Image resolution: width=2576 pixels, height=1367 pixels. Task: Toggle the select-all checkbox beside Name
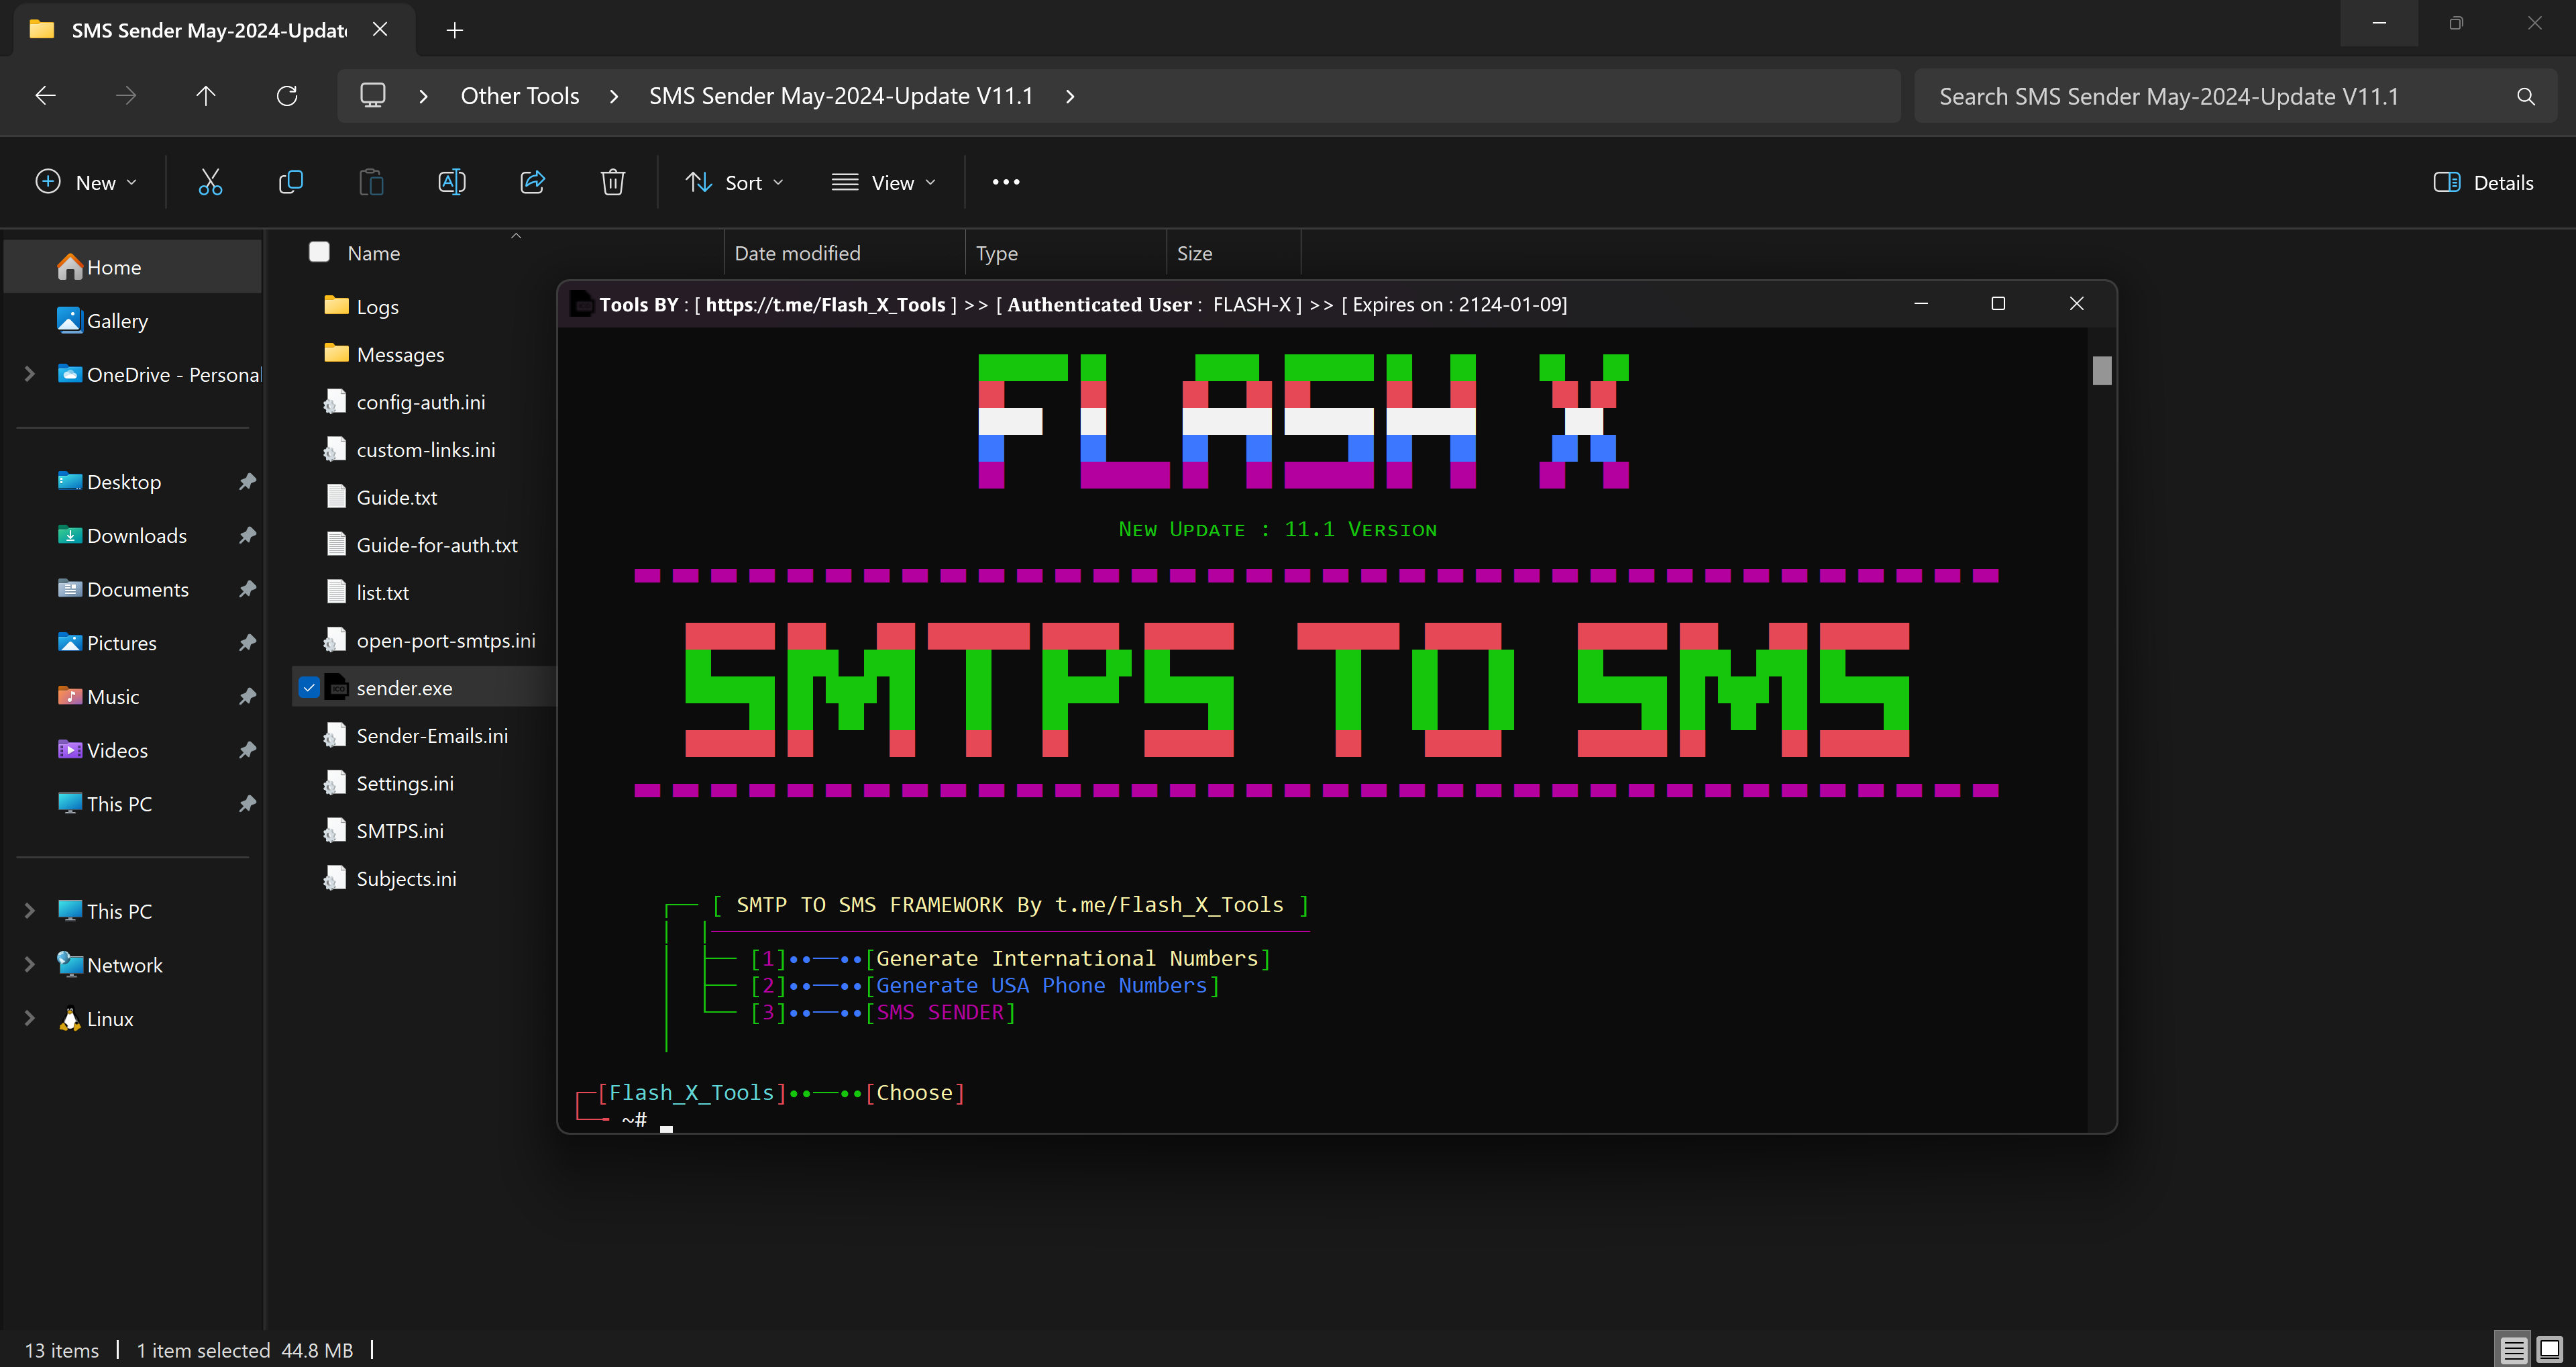(320, 252)
